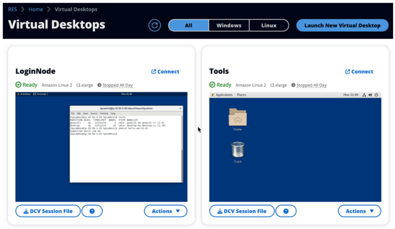Image resolution: width=395 pixels, height=229 pixels.
Task: Click network icon in Tools desktop bar
Action: coord(364,95)
